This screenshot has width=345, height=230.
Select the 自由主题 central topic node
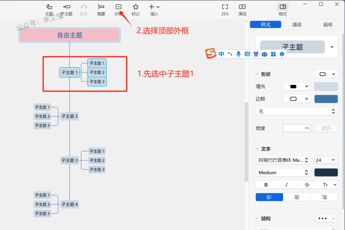click(69, 35)
